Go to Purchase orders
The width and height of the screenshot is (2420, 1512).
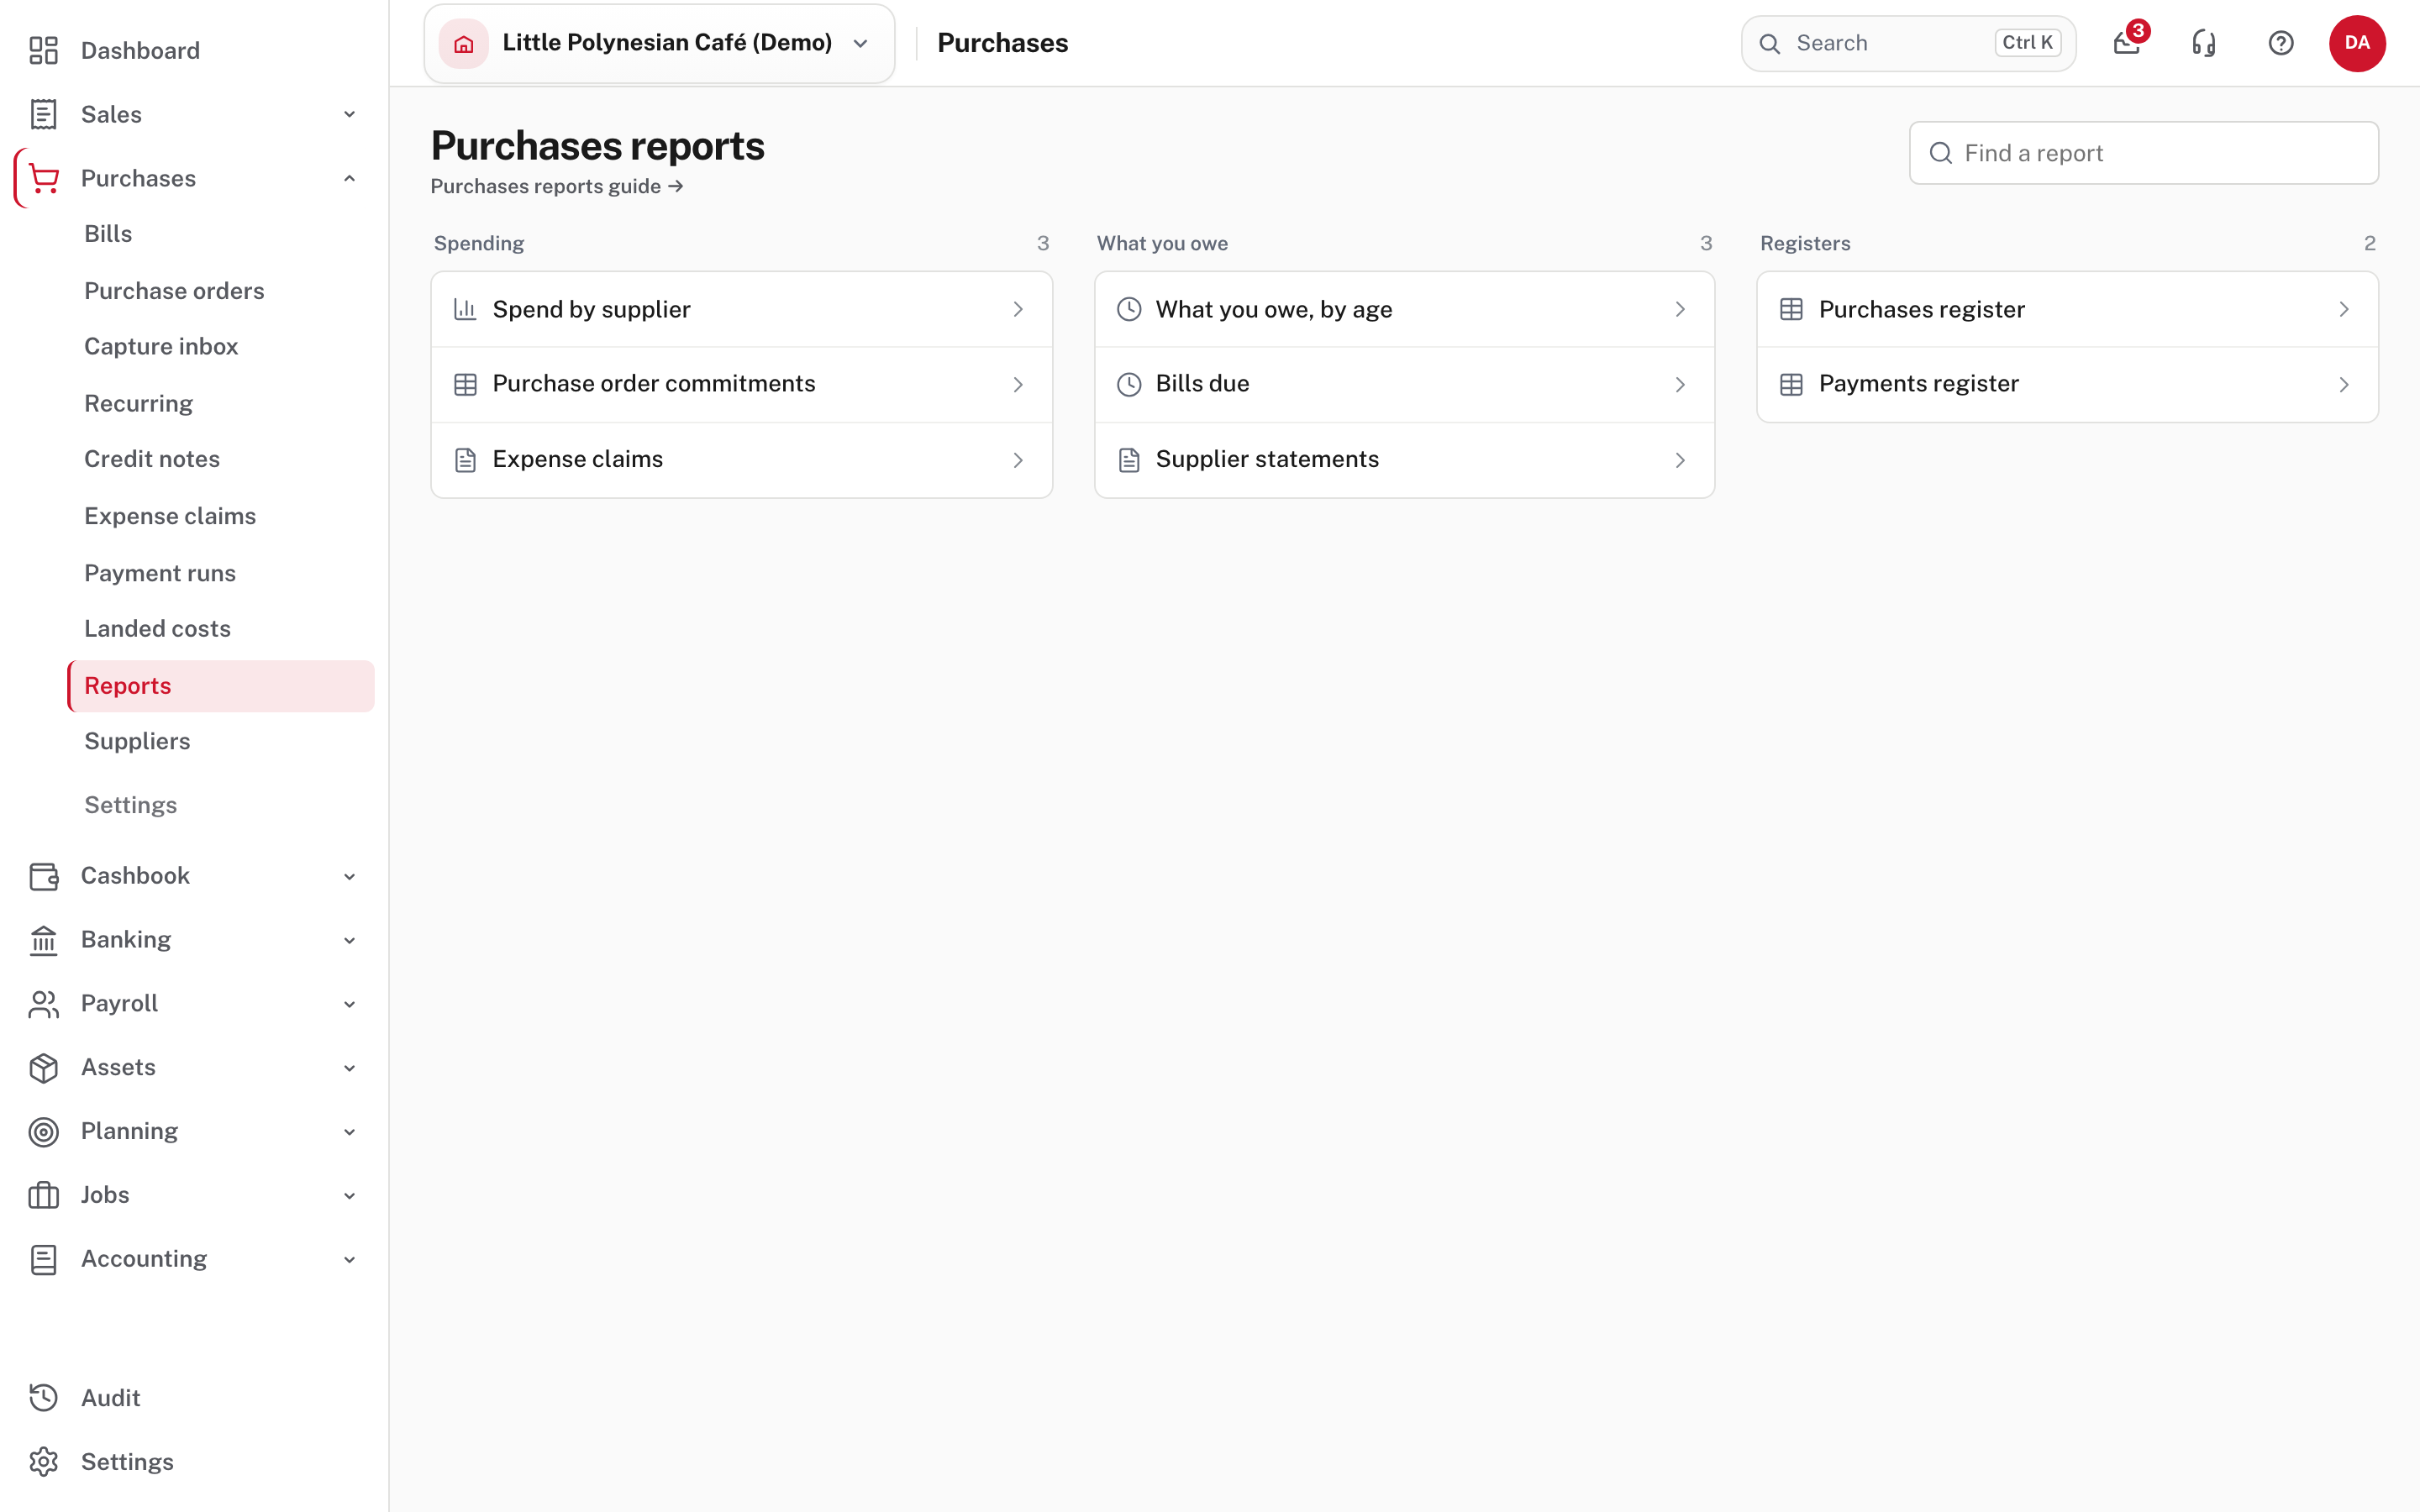174,291
